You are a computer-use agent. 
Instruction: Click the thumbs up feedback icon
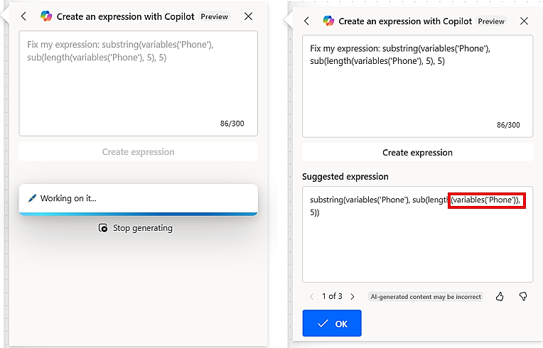500,296
